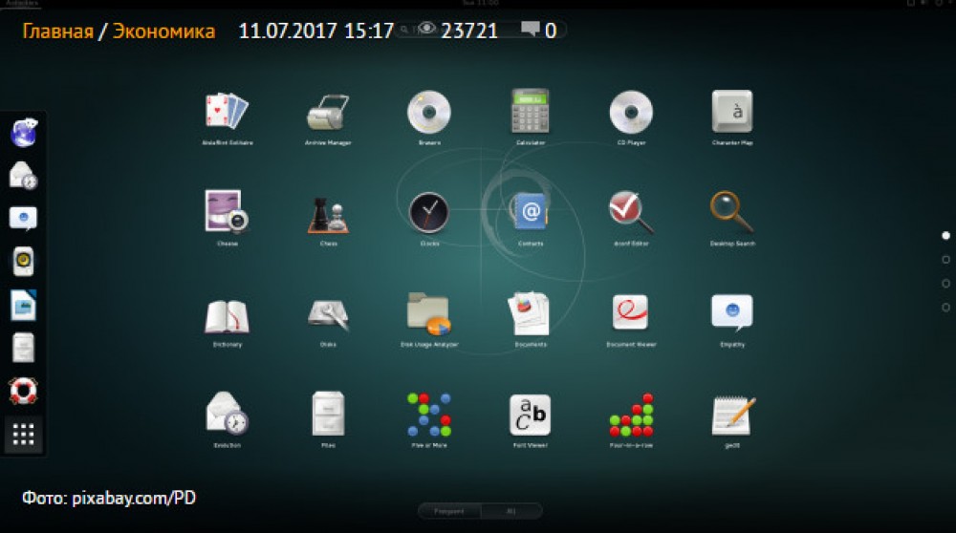
Task: Launch Rhythmbox speaker icon in the dash
Action: (23, 262)
